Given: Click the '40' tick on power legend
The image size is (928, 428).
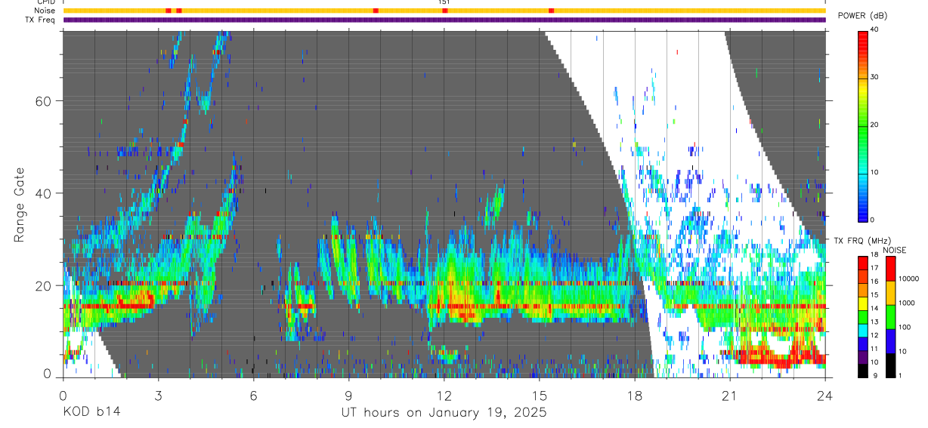Looking at the screenshot, I should tap(876, 29).
